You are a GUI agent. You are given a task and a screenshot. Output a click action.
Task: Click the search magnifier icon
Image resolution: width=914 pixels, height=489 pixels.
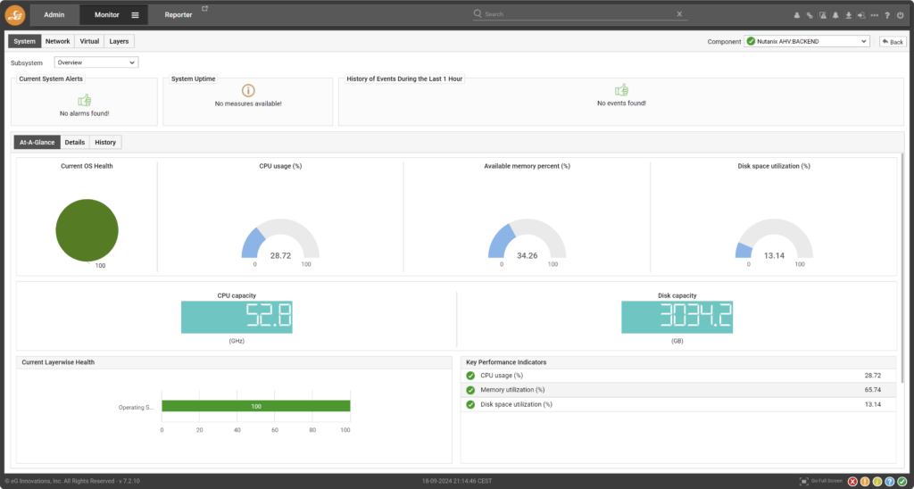(x=478, y=13)
